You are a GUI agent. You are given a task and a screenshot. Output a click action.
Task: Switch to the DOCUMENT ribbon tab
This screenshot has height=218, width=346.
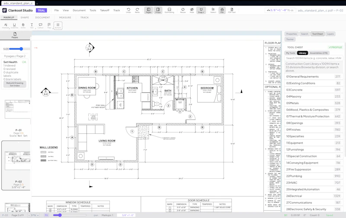point(42,17)
